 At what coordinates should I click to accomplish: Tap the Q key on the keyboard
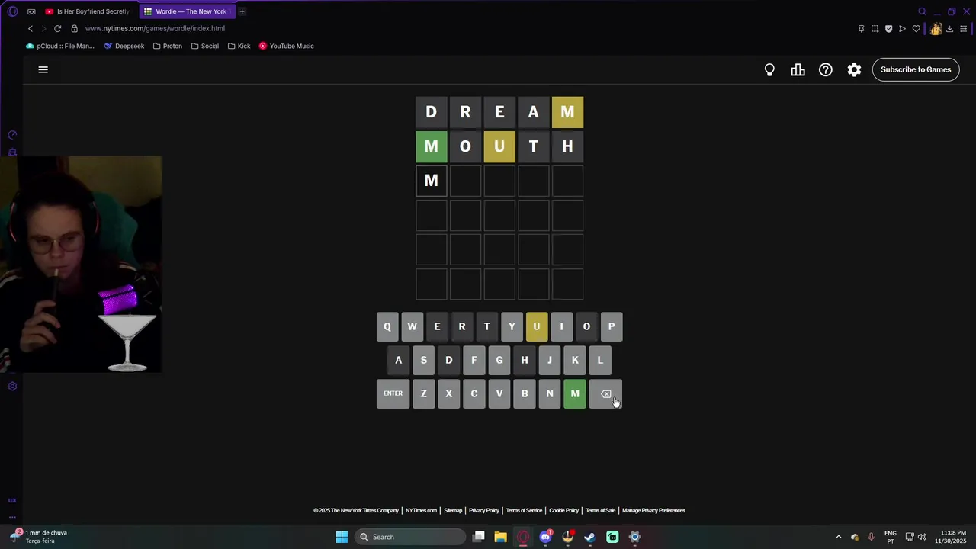(x=387, y=327)
